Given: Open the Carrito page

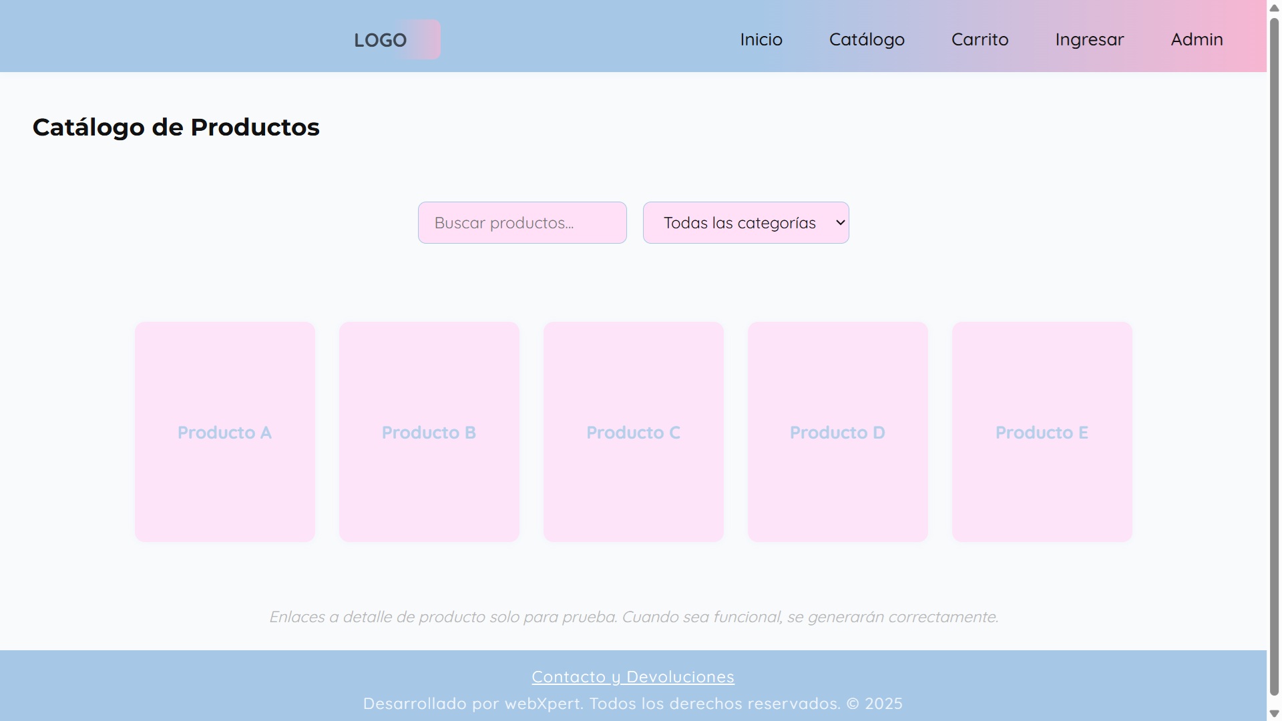Looking at the screenshot, I should pos(980,39).
